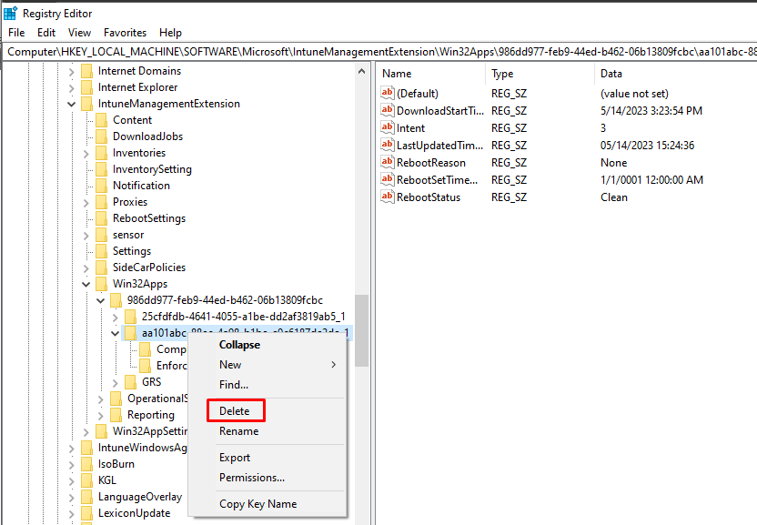Expand the KGL node
757x525 pixels.
pos(72,481)
